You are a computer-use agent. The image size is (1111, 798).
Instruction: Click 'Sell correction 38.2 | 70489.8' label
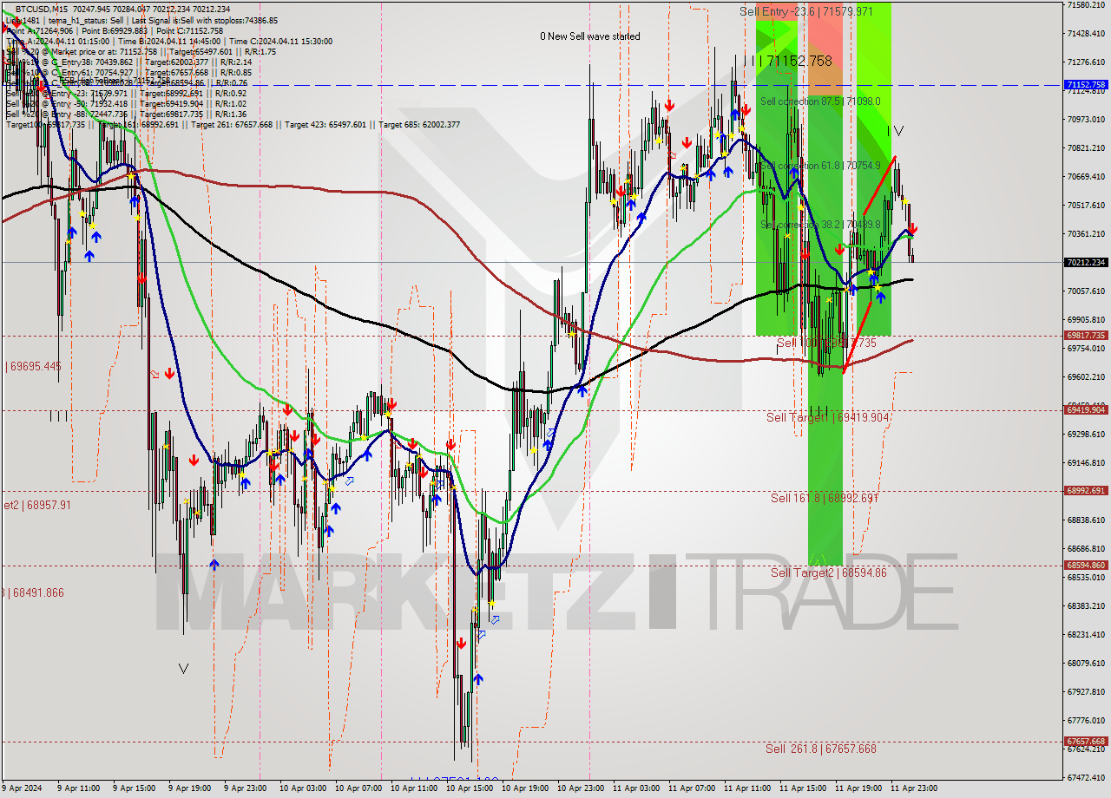point(820,224)
